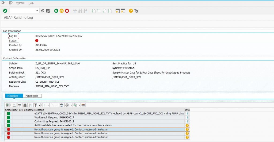Collapse the command field with double-chevron
274x142 pixels.
(x=43, y=11)
